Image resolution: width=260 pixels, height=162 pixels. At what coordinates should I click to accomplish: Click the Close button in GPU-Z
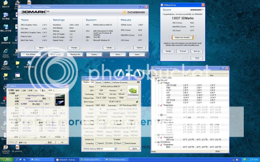click(x=135, y=149)
